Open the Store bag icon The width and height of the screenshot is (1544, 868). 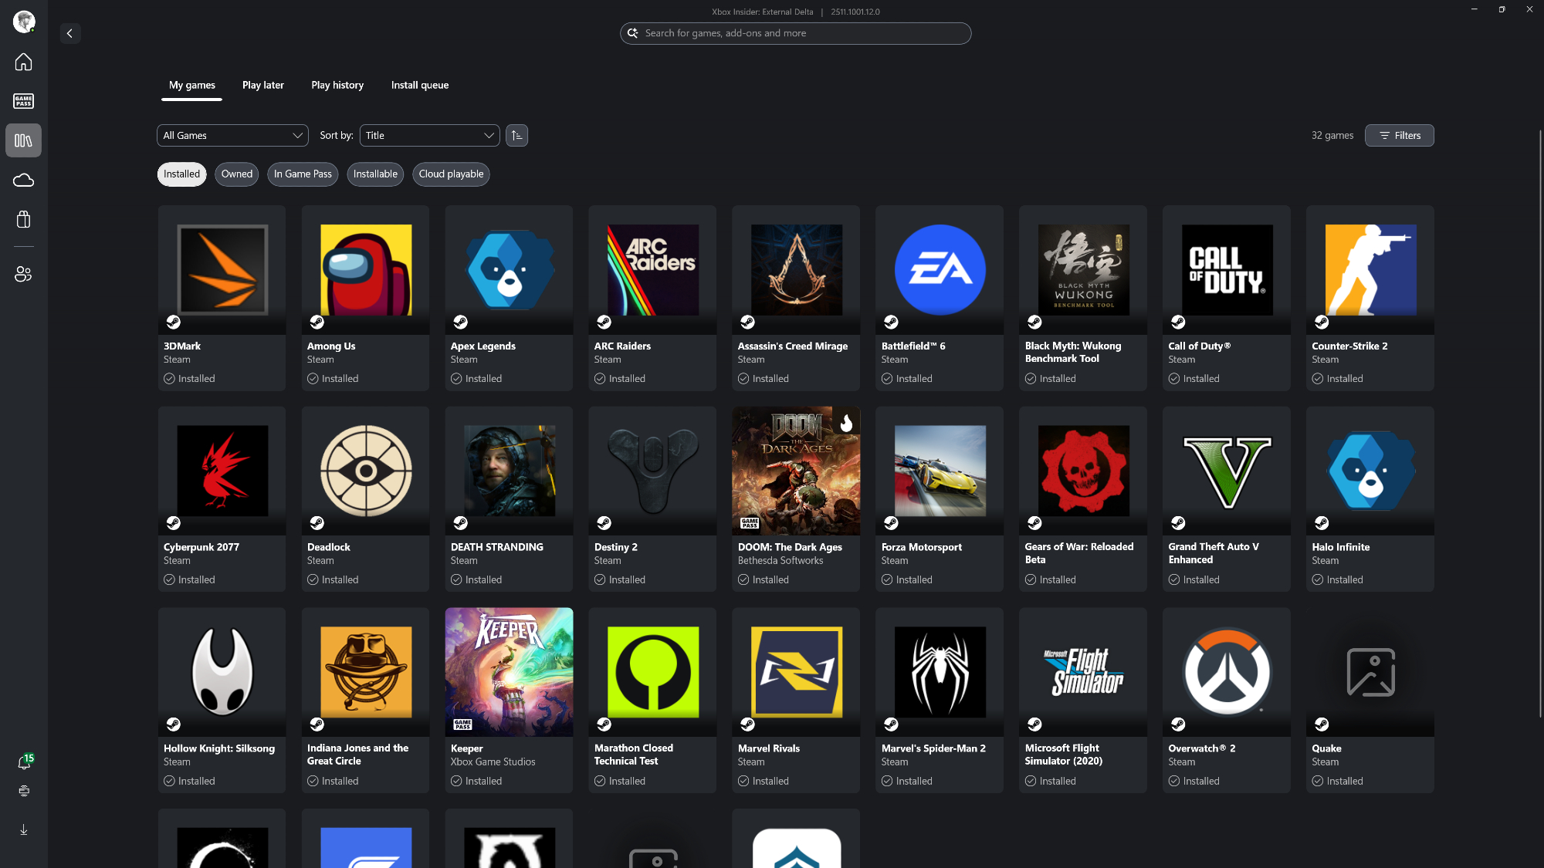23,220
